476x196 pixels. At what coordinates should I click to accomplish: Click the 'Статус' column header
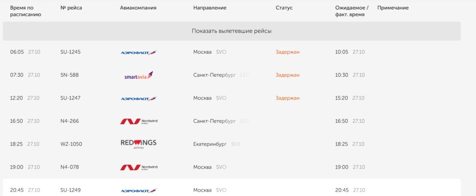tap(284, 8)
